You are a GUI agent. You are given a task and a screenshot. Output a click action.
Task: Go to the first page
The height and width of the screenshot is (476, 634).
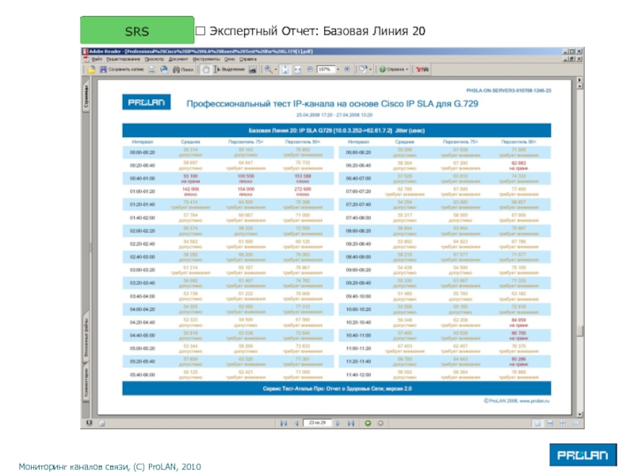click(284, 424)
